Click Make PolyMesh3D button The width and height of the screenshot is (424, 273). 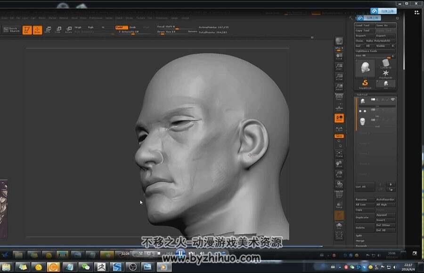[x=380, y=41]
